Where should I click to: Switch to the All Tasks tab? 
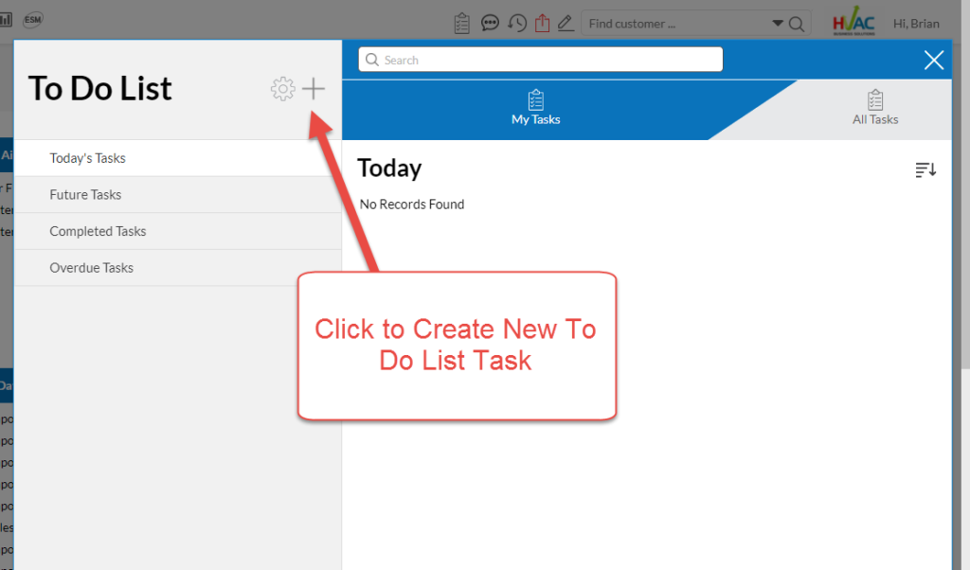(x=874, y=109)
